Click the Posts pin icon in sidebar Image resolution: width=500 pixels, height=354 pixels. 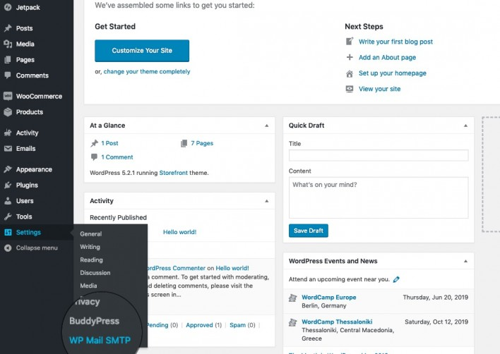coord(8,28)
